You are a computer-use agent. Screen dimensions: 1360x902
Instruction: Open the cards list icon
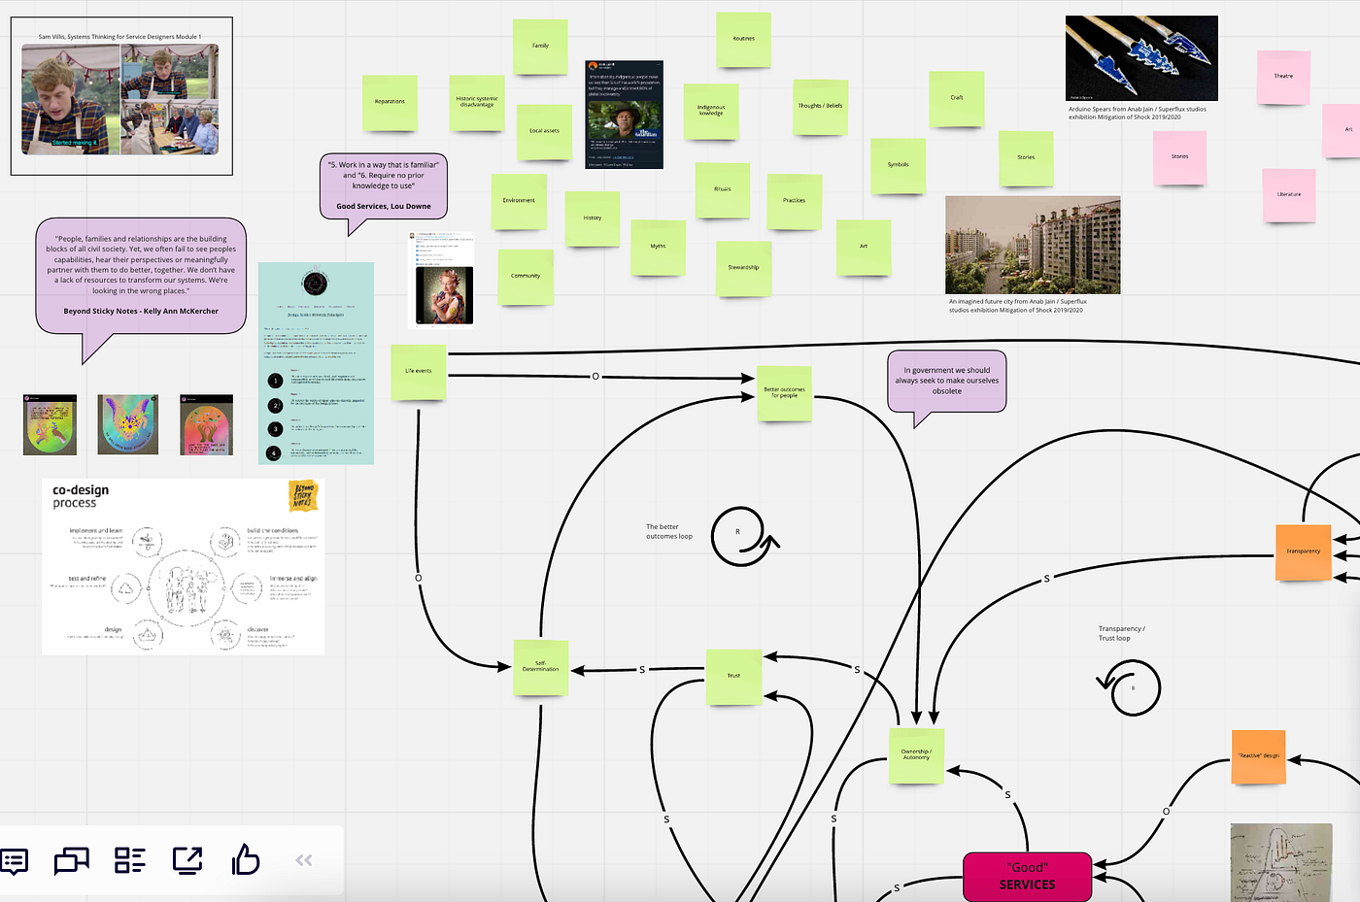click(129, 860)
